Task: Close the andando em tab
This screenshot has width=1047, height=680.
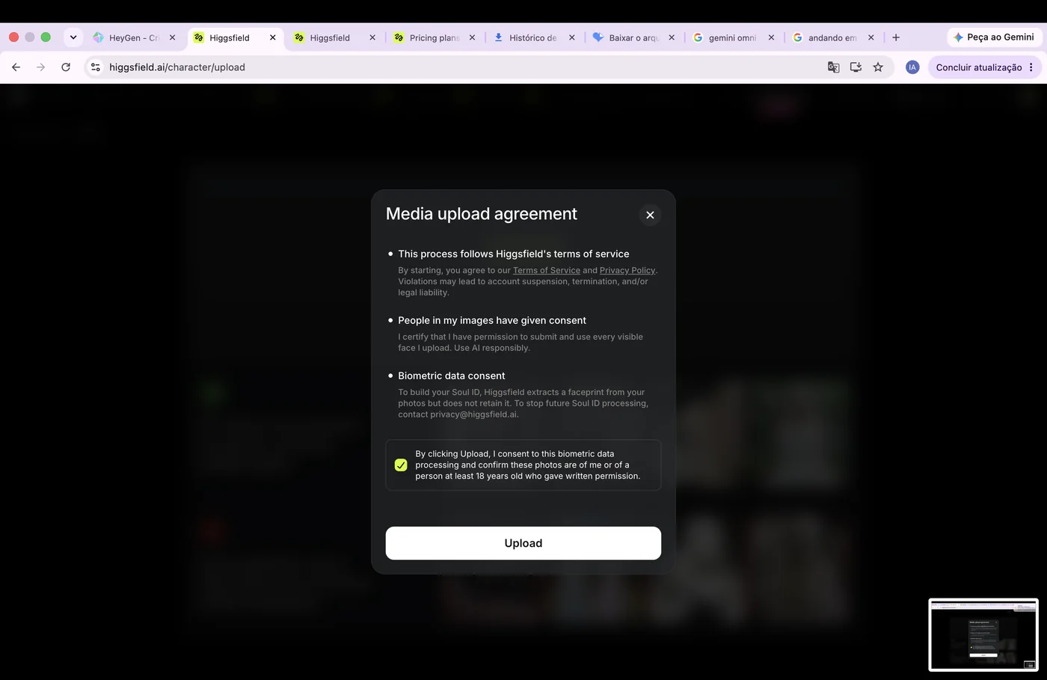Action: click(x=871, y=37)
